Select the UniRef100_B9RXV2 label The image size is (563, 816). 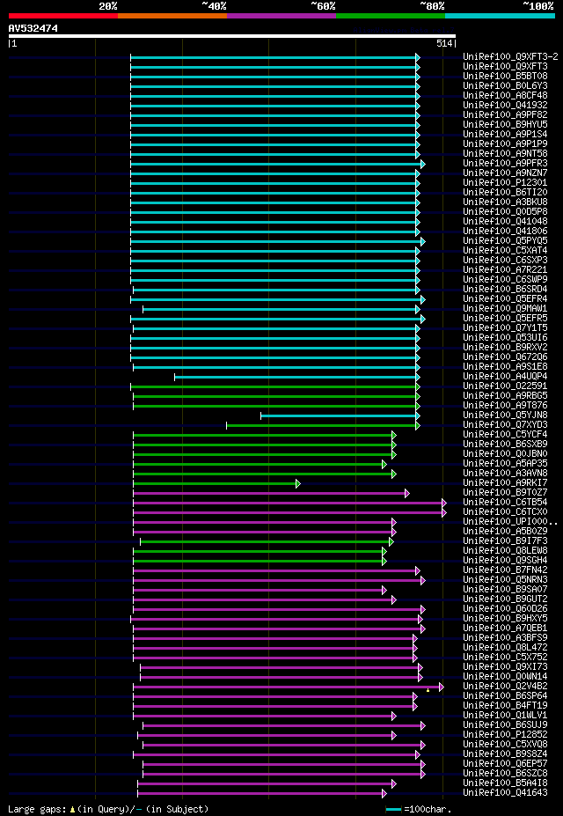pyautogui.click(x=505, y=349)
